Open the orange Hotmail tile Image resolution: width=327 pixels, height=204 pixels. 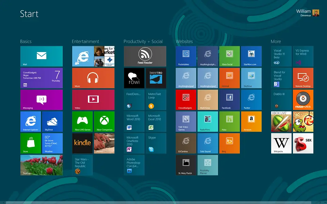229,78
